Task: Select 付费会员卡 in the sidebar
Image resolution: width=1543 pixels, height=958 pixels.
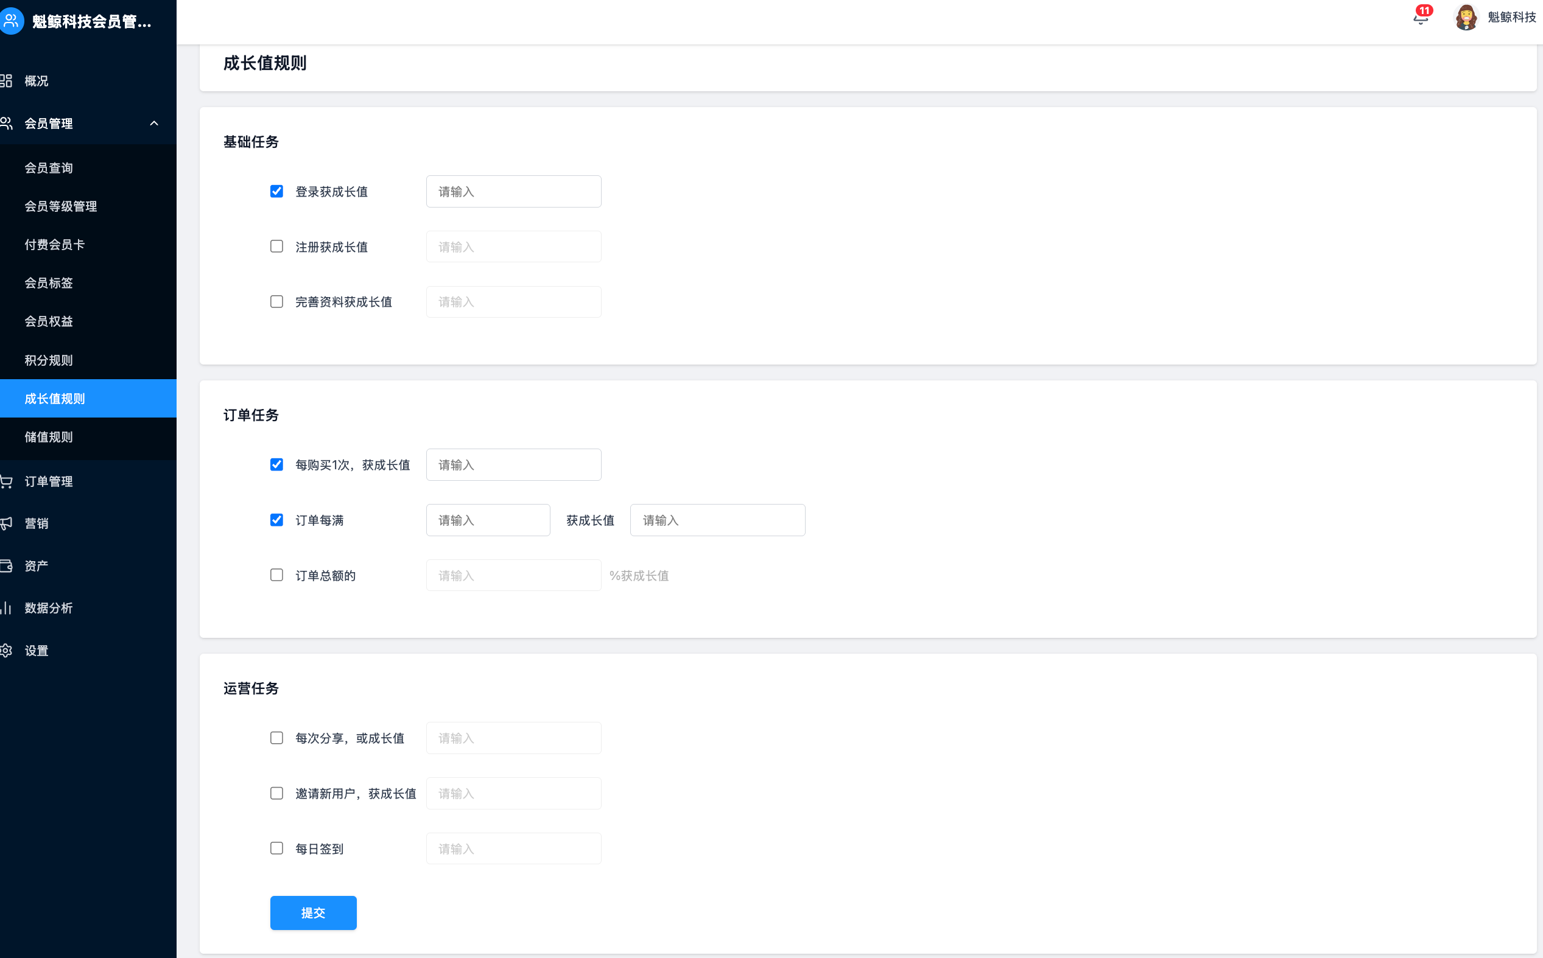Action: [x=88, y=245]
